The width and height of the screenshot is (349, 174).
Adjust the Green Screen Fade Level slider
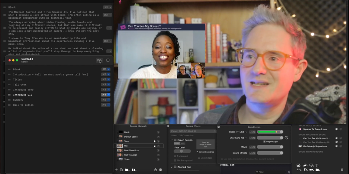[x=182, y=151]
